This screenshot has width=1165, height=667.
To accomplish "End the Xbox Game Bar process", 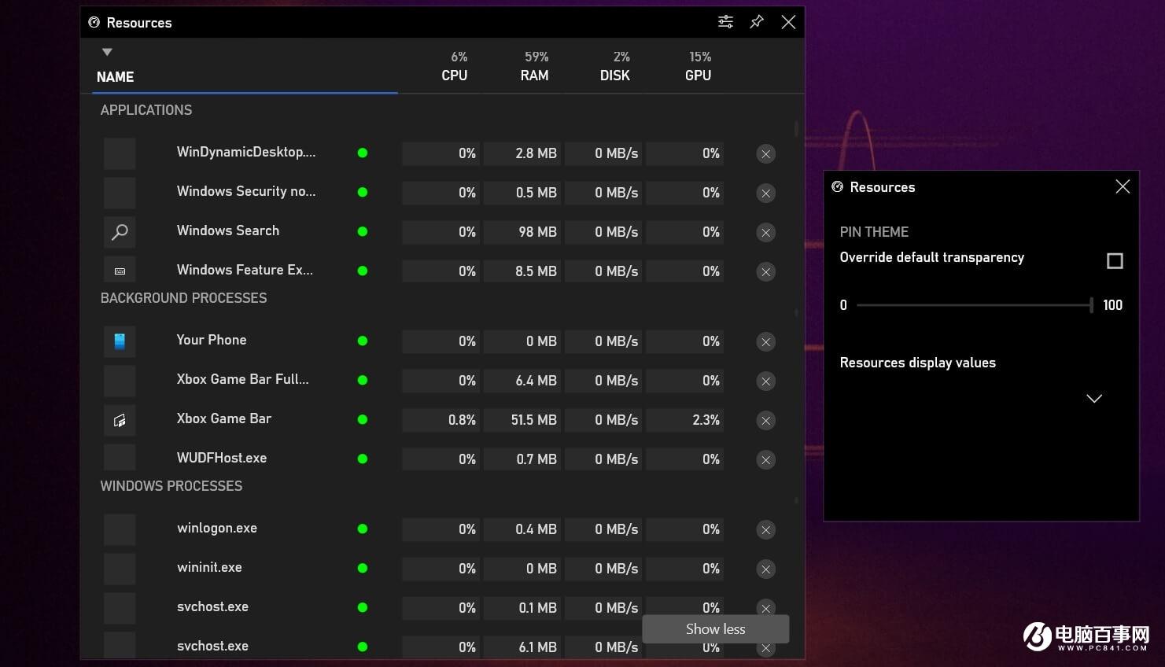I will [x=765, y=420].
